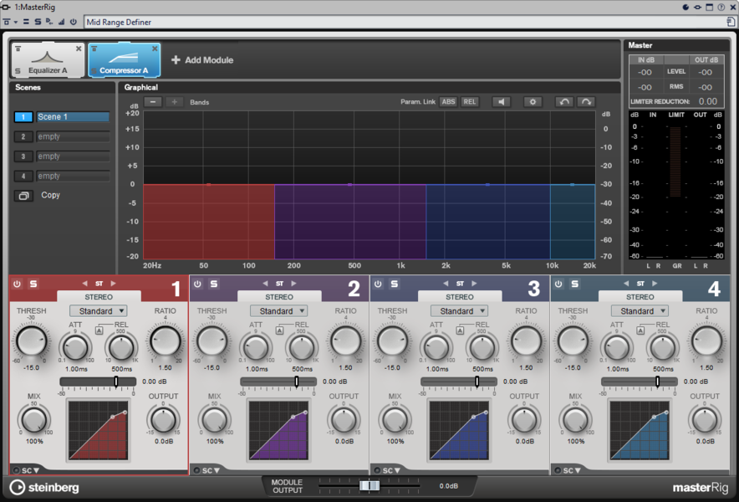739x502 pixels.
Task: Click the band 3 gain reduction slider handle
Action: tap(477, 382)
